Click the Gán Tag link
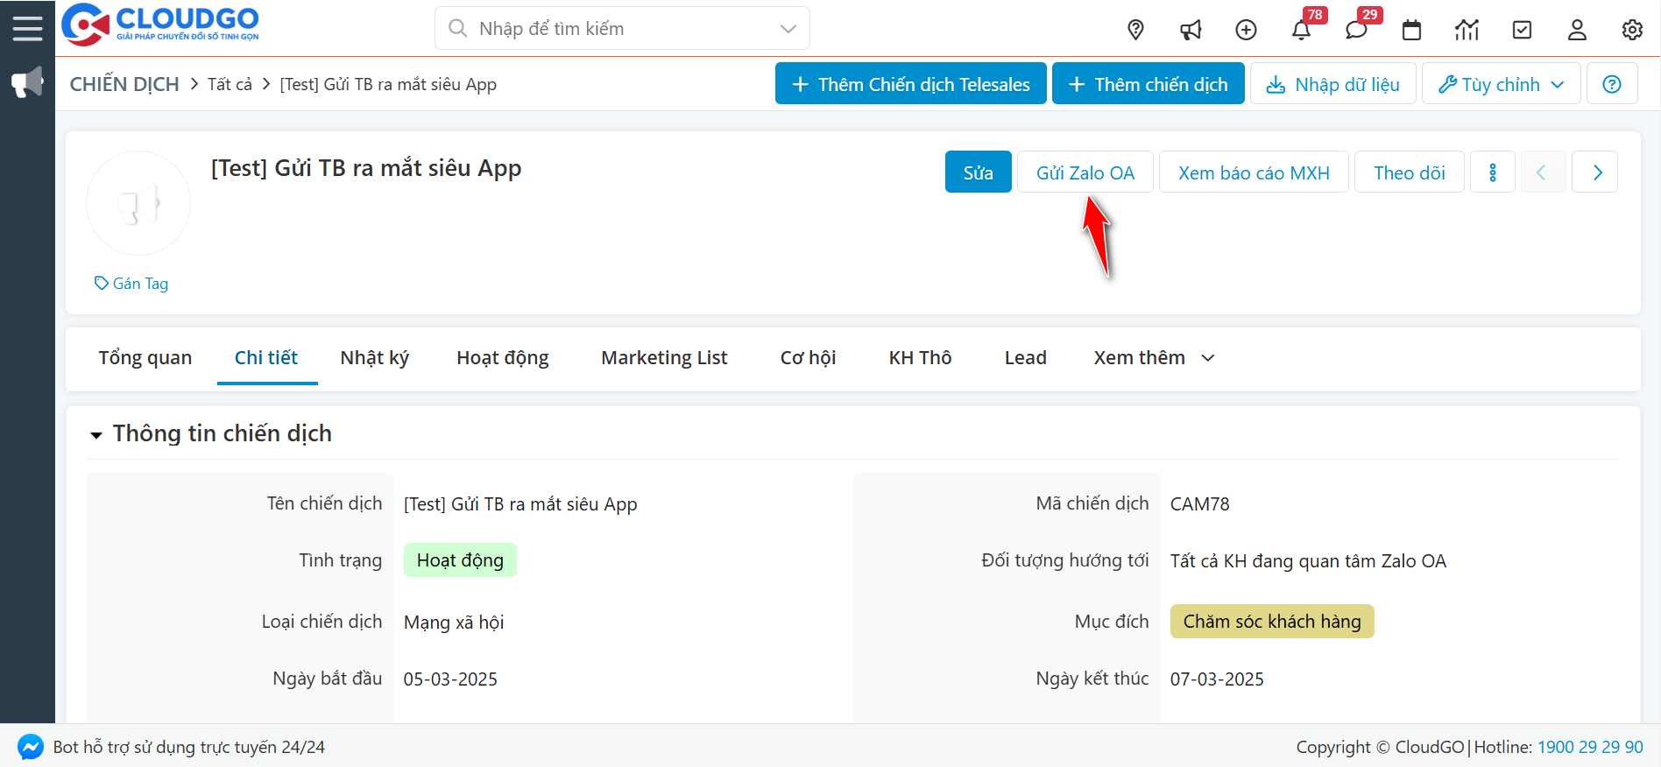This screenshot has width=1661, height=767. (x=131, y=284)
